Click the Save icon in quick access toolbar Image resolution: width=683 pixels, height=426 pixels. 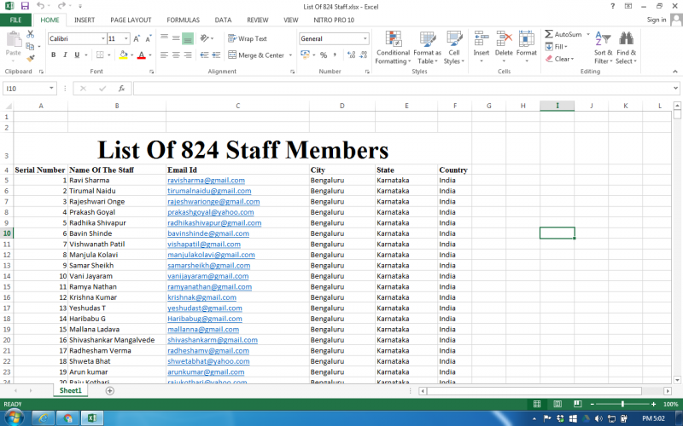point(24,6)
